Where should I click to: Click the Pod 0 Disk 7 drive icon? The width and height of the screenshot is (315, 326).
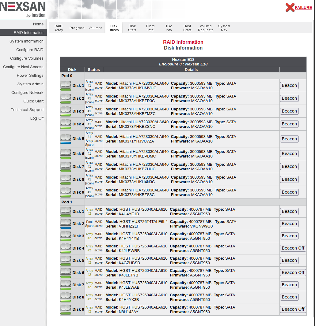(66, 167)
